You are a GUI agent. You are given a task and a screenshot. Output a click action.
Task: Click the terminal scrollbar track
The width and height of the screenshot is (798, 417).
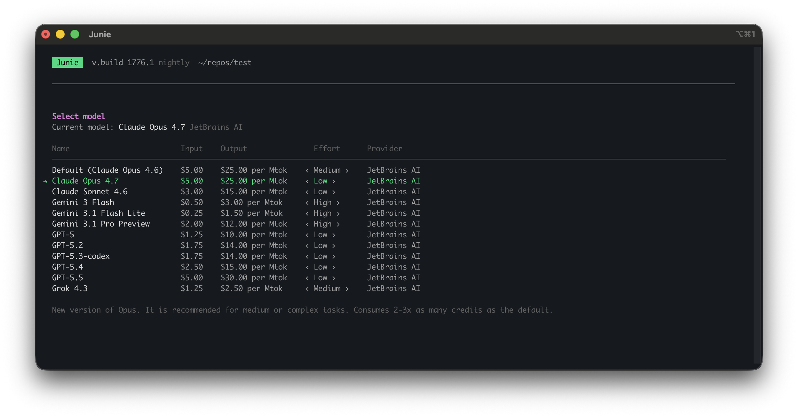[x=757, y=205]
